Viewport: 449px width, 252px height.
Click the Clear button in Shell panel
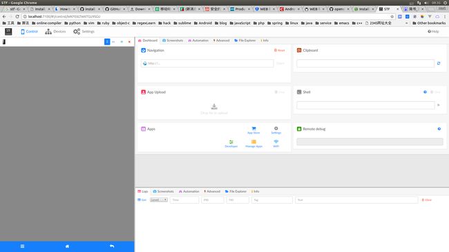coord(436,92)
